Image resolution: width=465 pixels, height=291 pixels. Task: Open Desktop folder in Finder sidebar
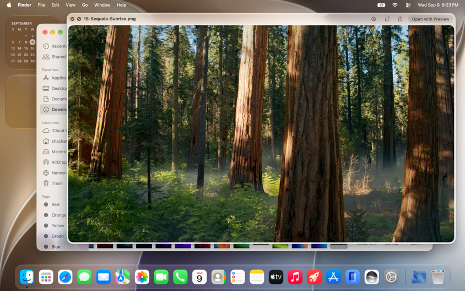click(x=55, y=88)
